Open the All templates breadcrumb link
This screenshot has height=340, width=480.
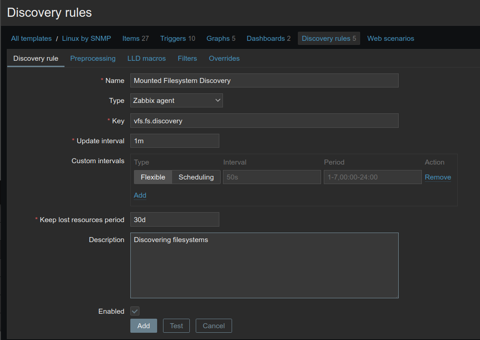tap(31, 39)
